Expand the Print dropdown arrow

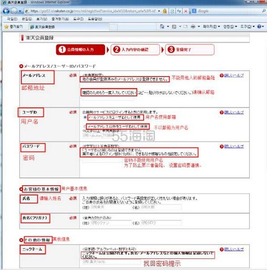[x=199, y=26]
